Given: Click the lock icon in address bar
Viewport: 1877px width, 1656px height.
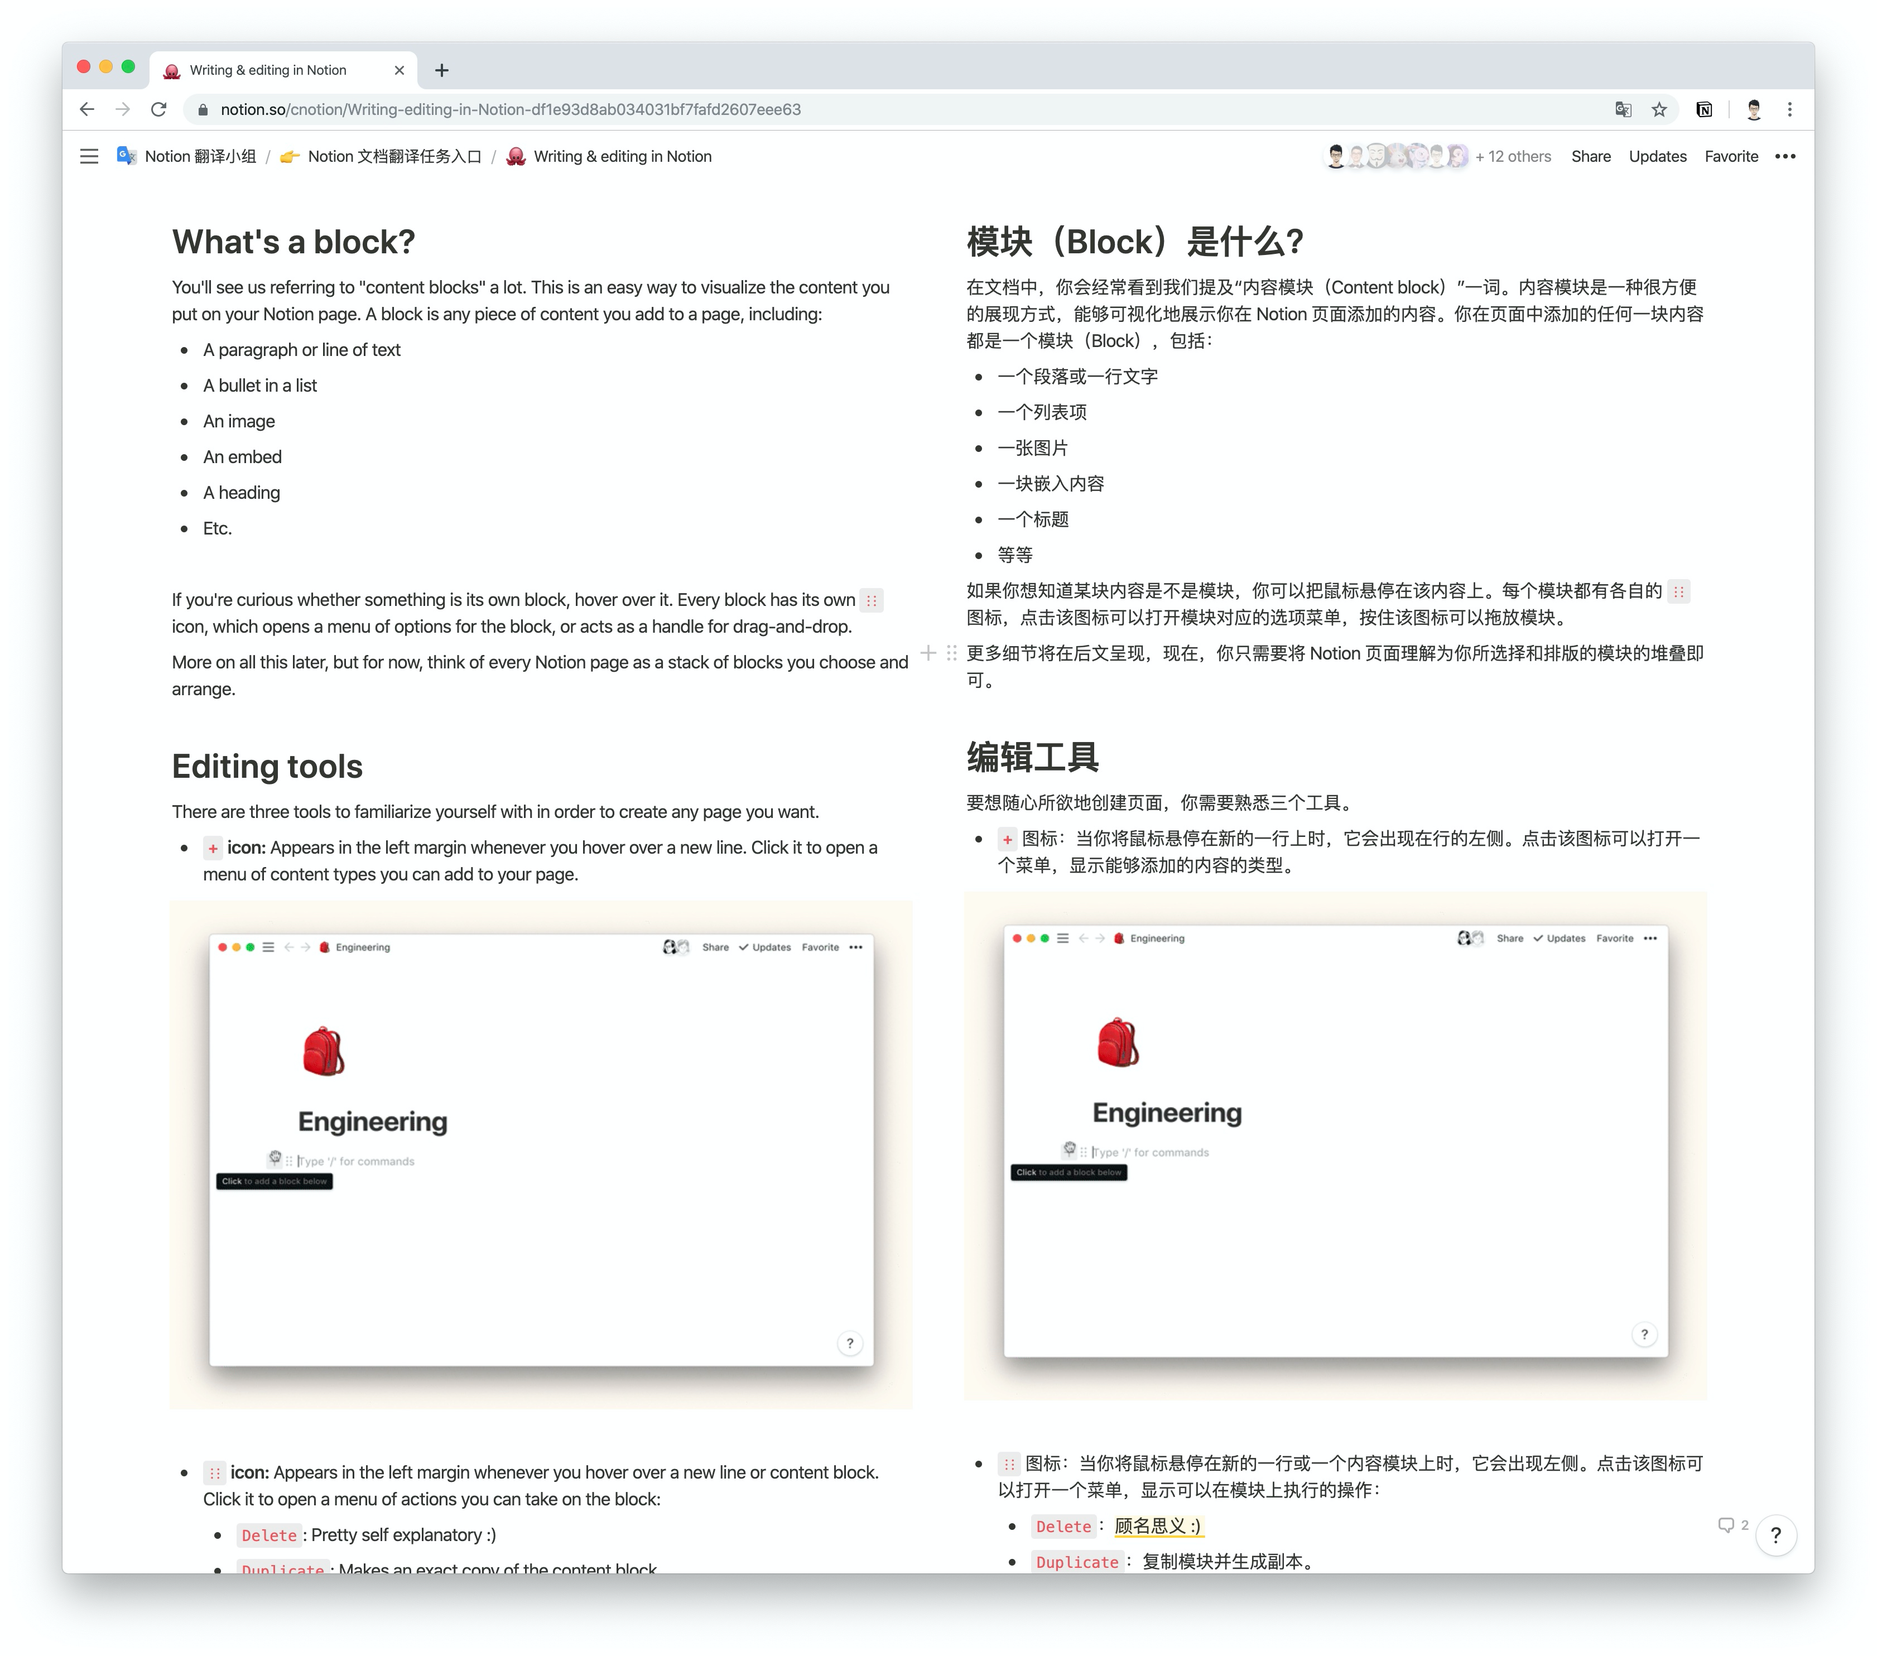Looking at the screenshot, I should (203, 109).
